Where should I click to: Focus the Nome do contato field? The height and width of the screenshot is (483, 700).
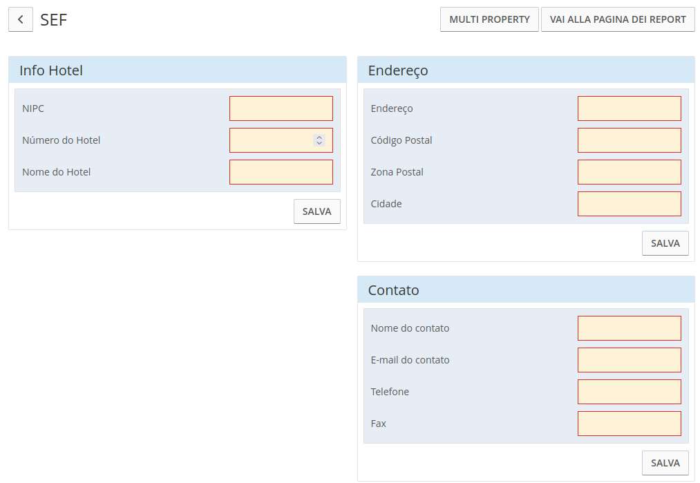click(x=630, y=328)
